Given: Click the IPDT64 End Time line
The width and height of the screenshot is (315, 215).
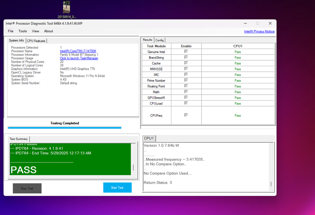Looking at the screenshot, I should pyautogui.click(x=51, y=153).
